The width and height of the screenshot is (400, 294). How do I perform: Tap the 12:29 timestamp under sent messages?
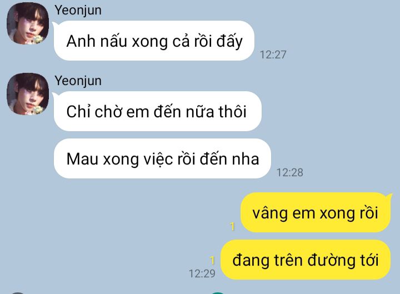202,273
